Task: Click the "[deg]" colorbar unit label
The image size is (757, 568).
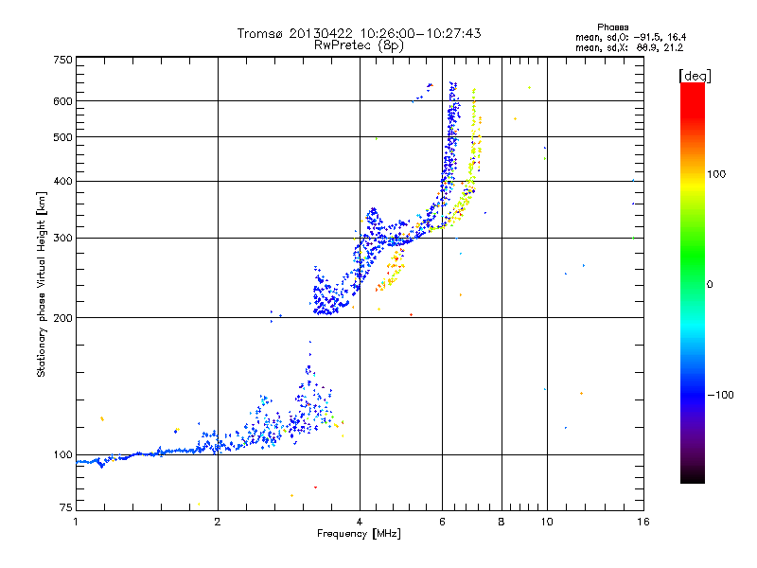Action: tap(695, 76)
